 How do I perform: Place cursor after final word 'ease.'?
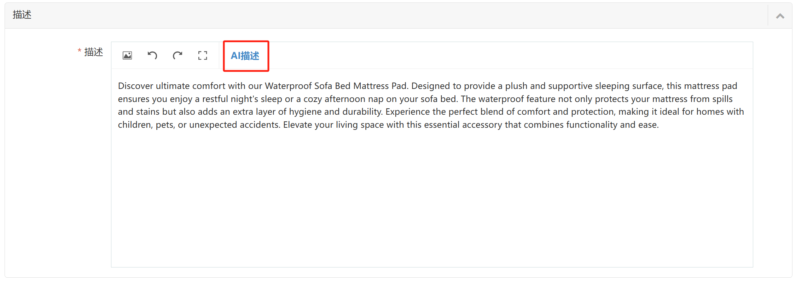[659, 125]
